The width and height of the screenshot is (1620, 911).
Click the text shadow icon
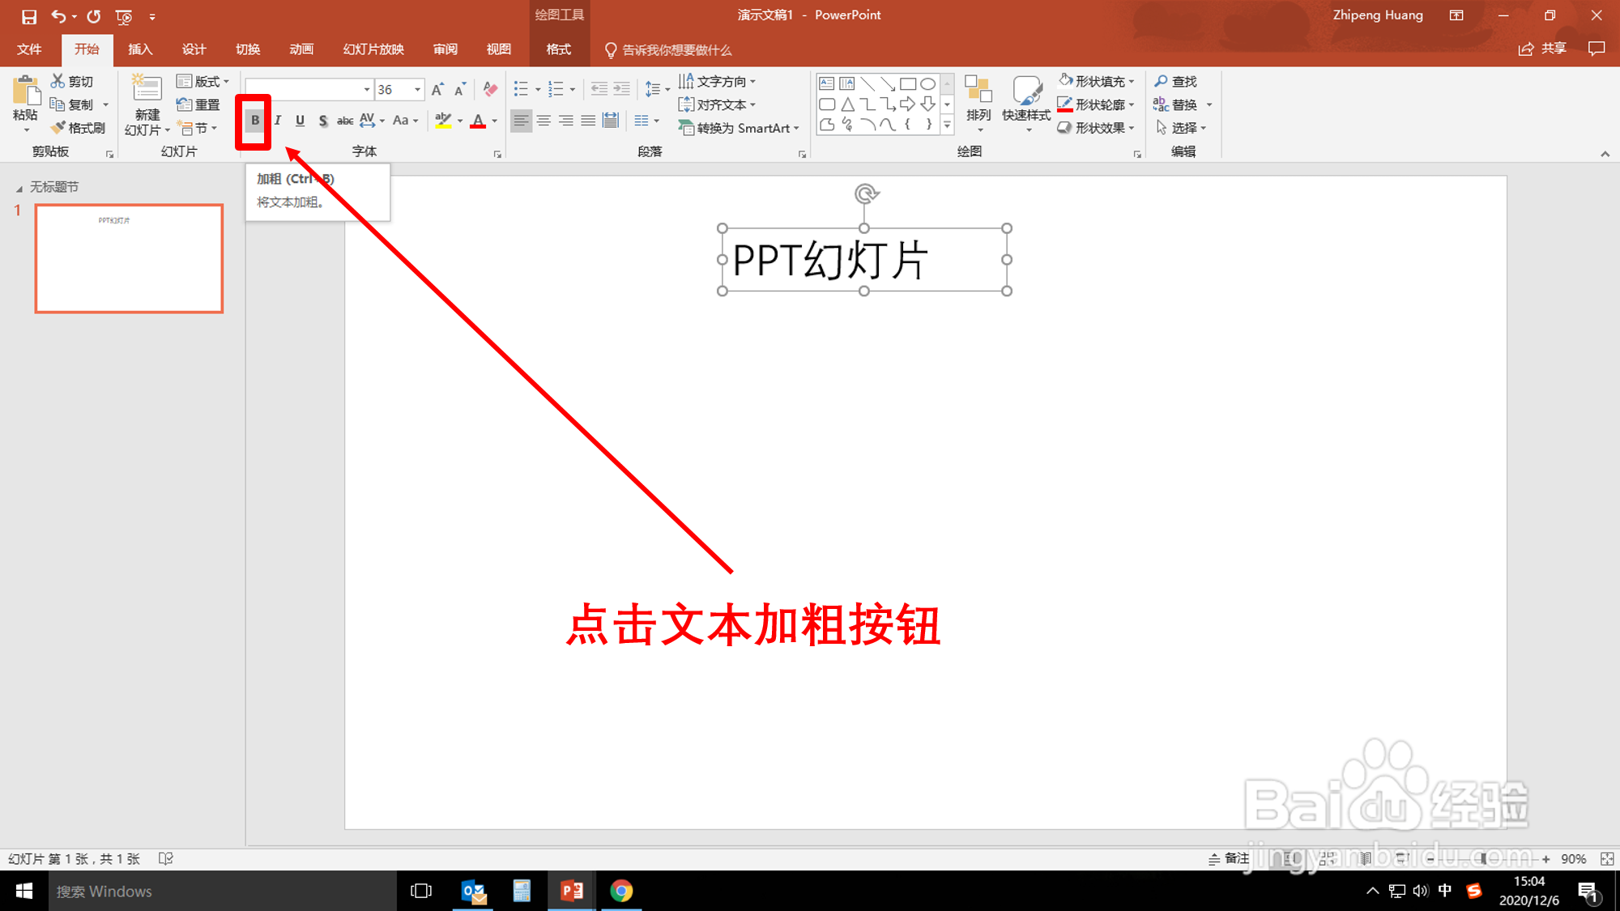click(x=322, y=121)
